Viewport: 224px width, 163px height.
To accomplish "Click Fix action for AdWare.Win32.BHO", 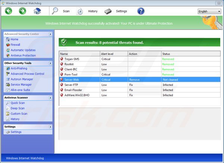I will pyautogui.click(x=131, y=95).
